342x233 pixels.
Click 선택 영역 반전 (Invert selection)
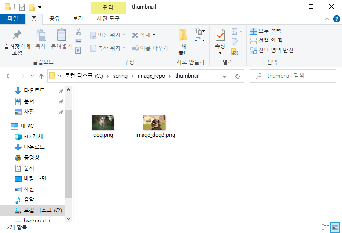[272, 50]
